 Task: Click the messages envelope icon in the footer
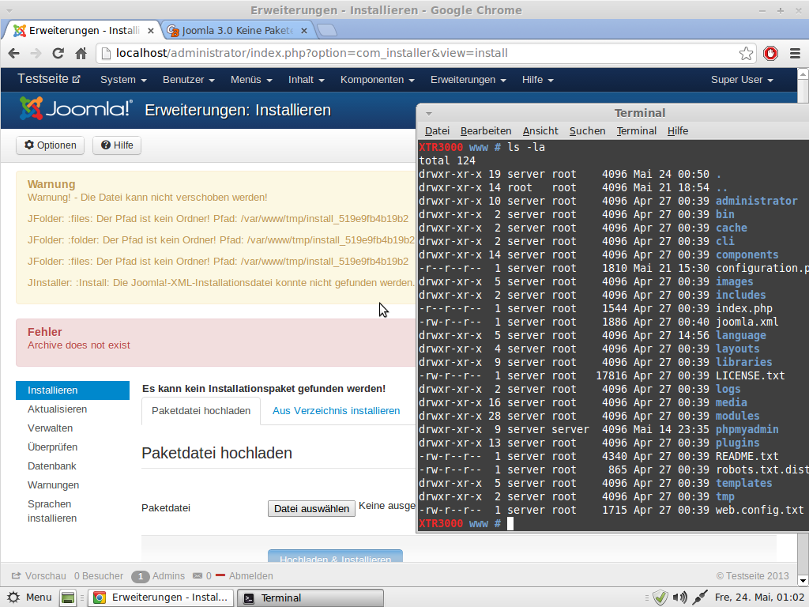[197, 576]
